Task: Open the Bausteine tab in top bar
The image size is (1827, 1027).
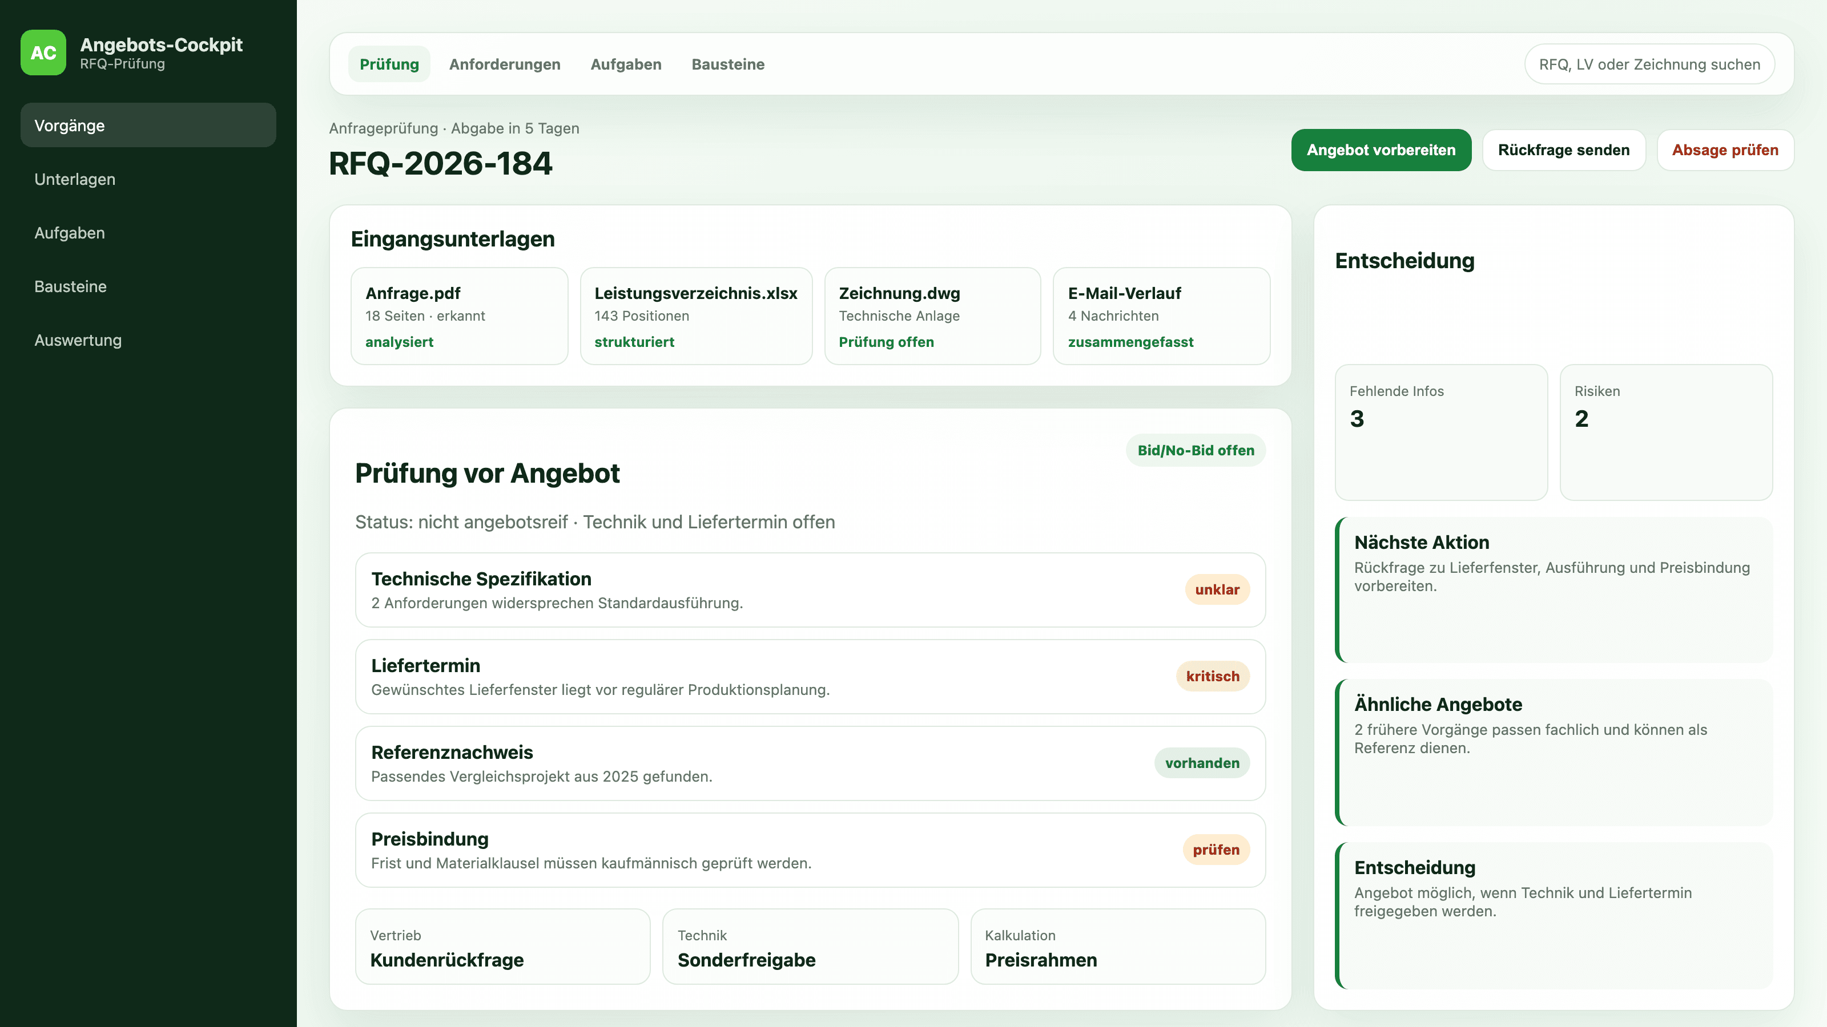Action: (x=728, y=64)
